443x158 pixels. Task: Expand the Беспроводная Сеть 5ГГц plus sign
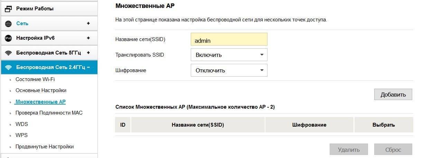88,52
